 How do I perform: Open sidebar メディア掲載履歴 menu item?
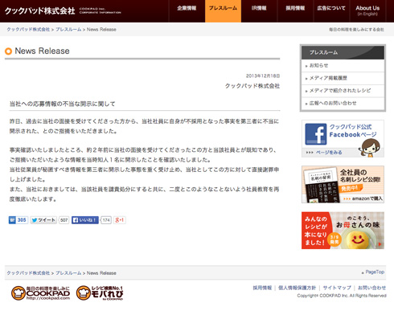(343, 78)
